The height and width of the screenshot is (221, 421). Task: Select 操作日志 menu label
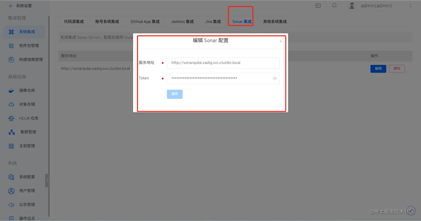[x=27, y=218]
